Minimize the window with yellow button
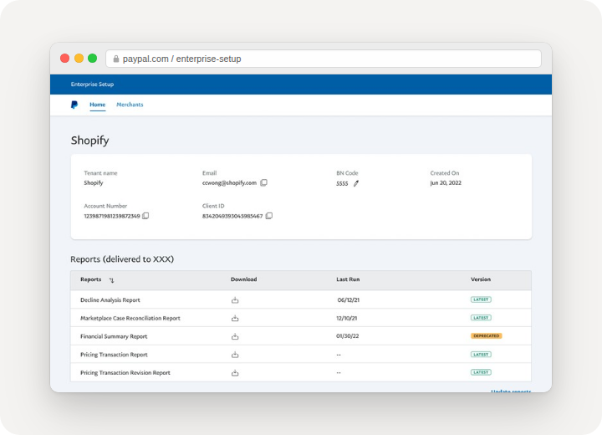This screenshot has height=435, width=602. (x=79, y=58)
